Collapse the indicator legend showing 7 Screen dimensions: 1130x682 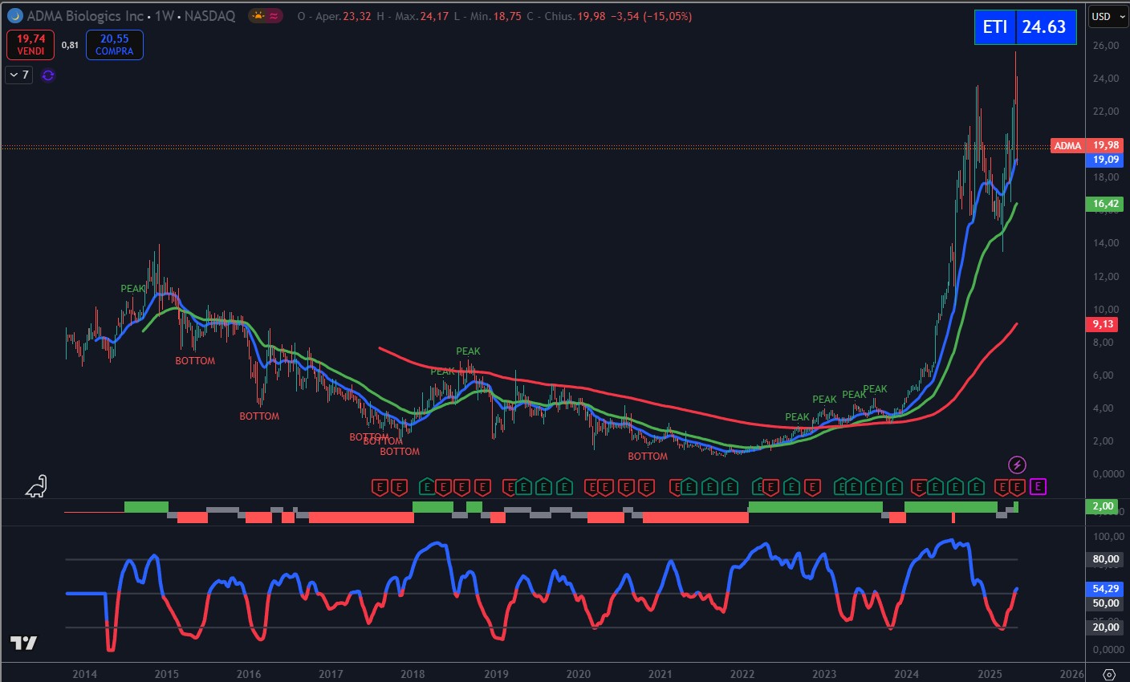coord(18,75)
